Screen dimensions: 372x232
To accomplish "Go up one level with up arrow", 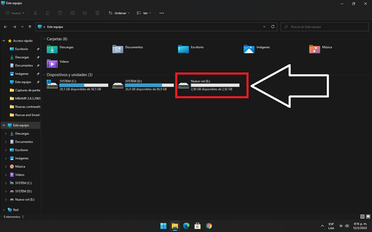I will pyautogui.click(x=30, y=27).
